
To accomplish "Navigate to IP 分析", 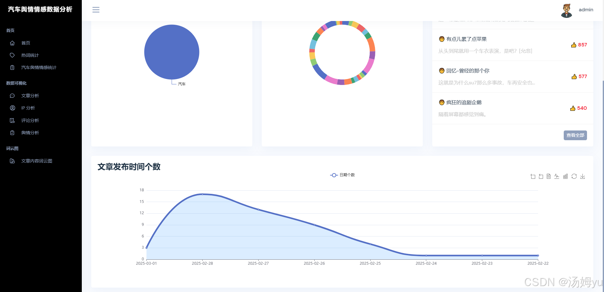I will pos(28,108).
